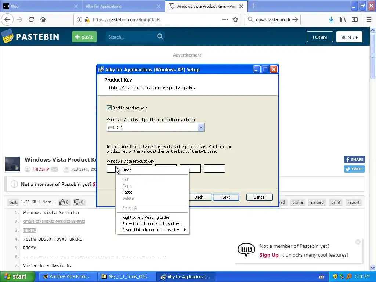Tweet this paste
376x282 pixels.
354,169
